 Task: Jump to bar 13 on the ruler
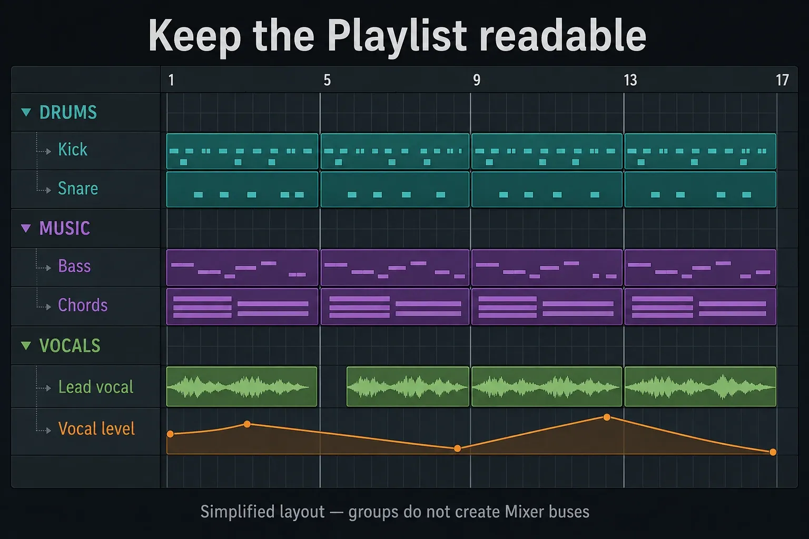tap(630, 80)
